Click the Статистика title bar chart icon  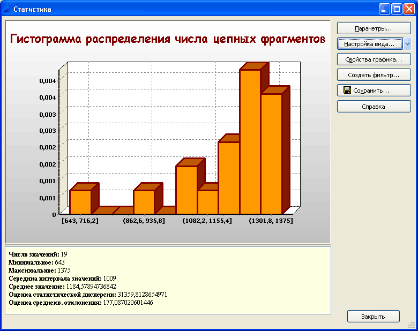click(8, 9)
